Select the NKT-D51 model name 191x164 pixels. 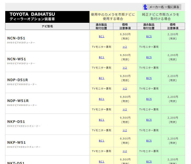16,163
